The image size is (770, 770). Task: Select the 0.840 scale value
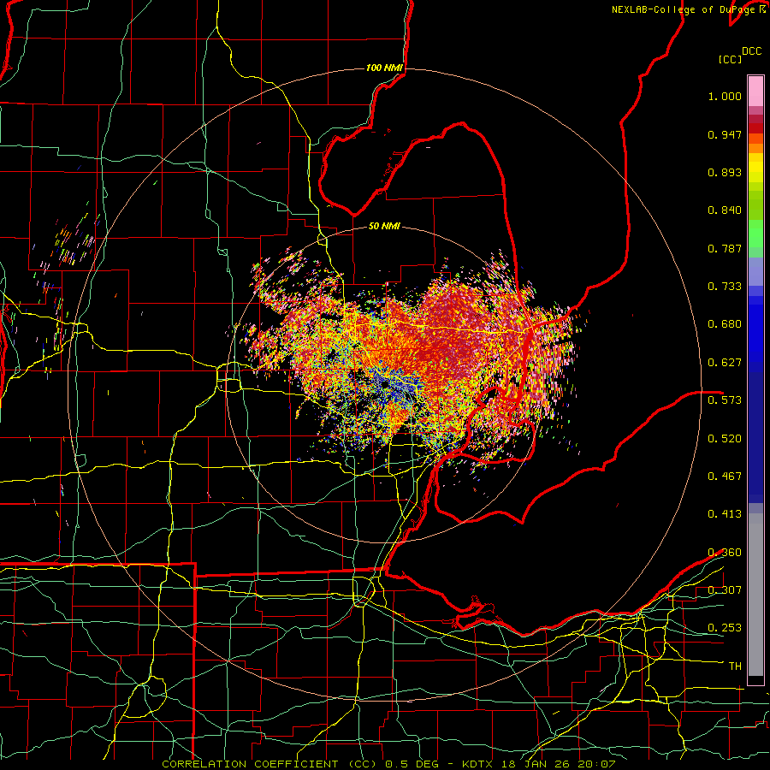coord(725,210)
